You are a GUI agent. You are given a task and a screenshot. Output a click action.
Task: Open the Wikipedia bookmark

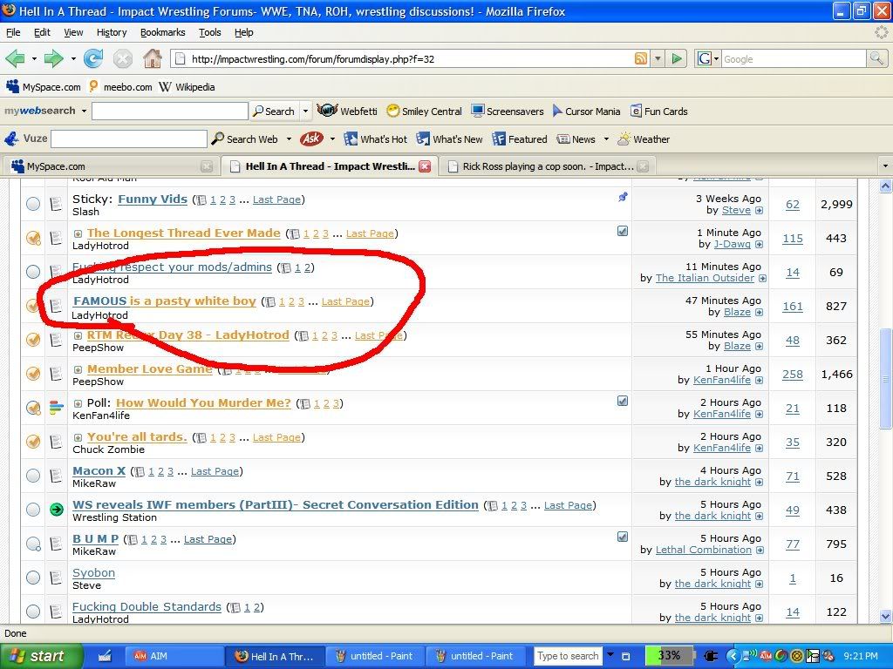point(187,87)
